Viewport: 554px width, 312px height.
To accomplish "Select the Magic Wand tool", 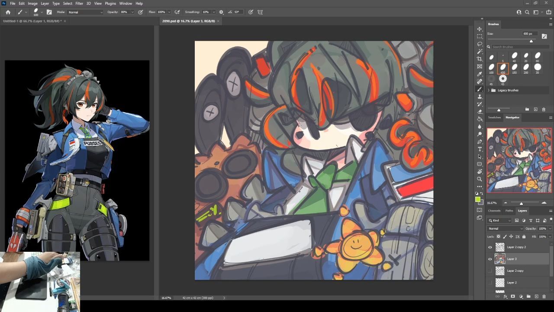I will pyautogui.click(x=480, y=52).
